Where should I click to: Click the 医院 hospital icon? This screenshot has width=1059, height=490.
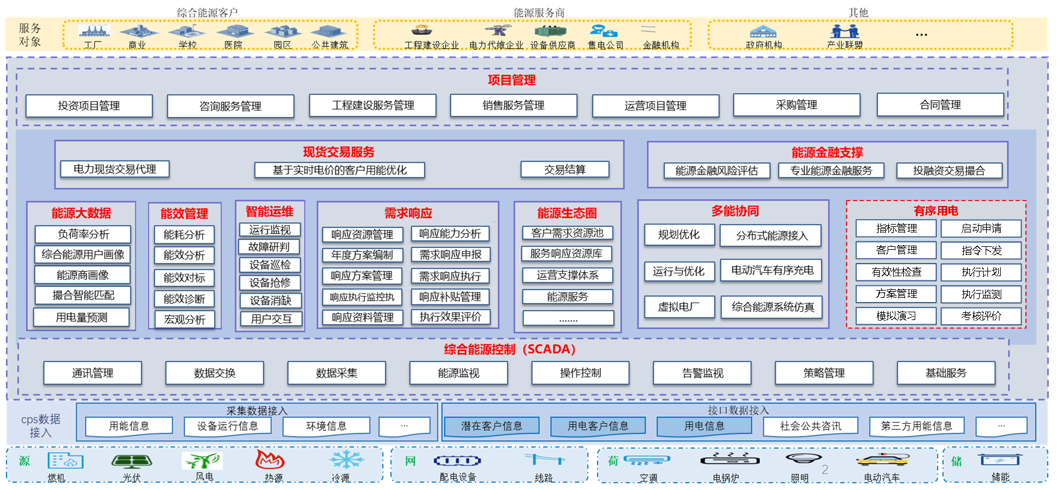point(235,31)
